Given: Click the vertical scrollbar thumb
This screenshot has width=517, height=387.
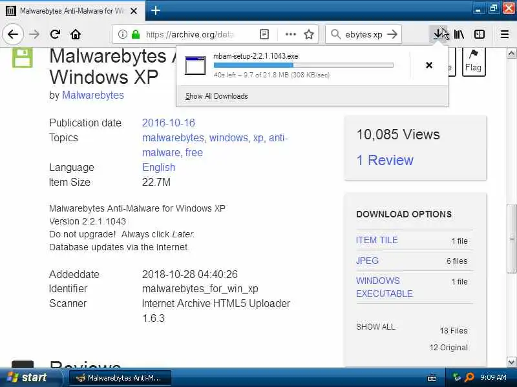Looking at the screenshot, I should click(x=511, y=239).
